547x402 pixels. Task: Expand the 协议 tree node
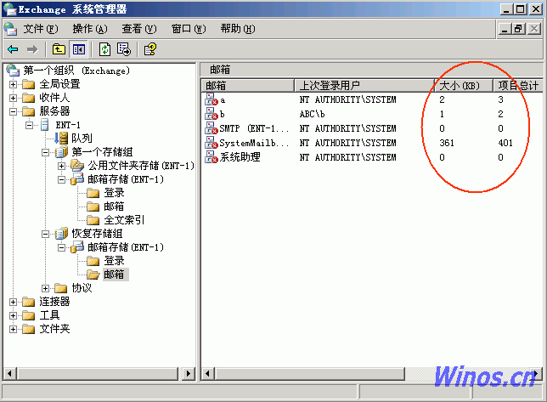(x=46, y=288)
